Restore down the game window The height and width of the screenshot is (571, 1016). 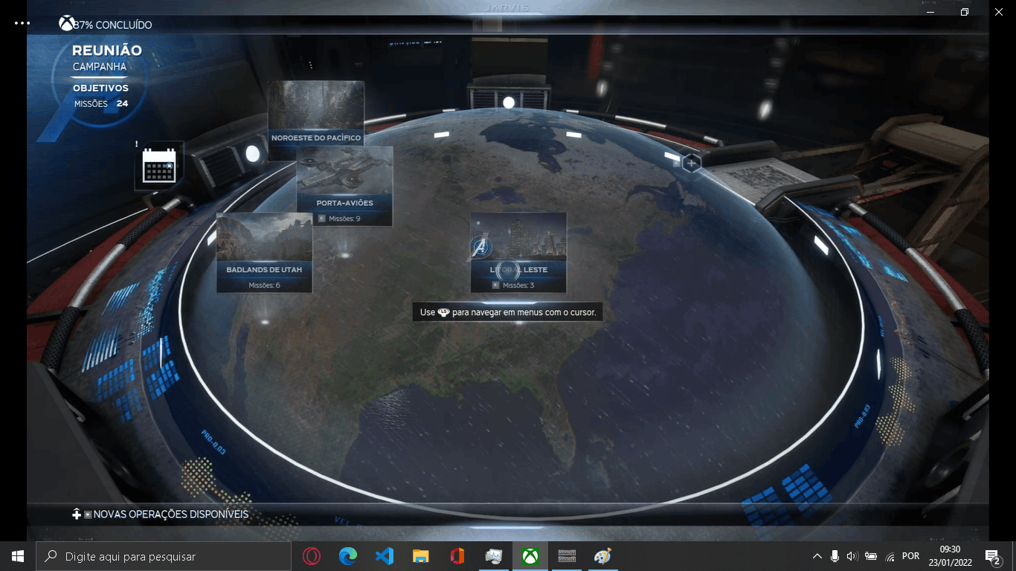coord(965,12)
